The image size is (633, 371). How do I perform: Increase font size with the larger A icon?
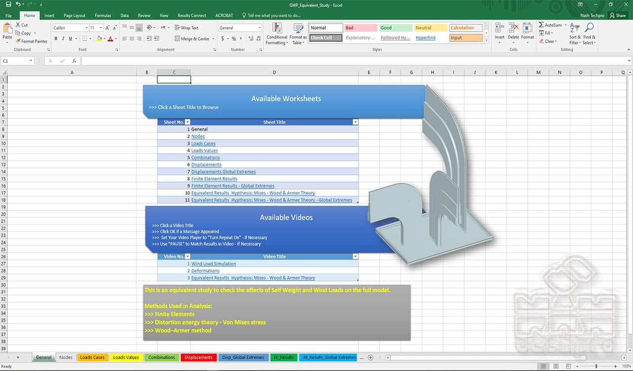pos(108,28)
